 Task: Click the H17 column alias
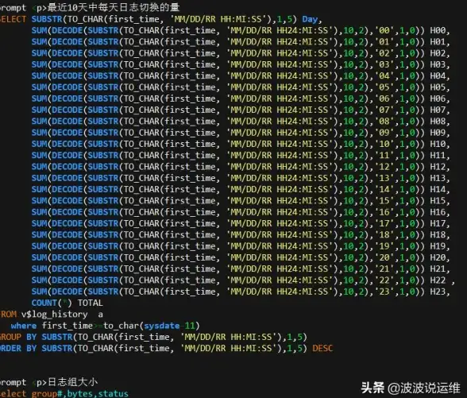438,223
